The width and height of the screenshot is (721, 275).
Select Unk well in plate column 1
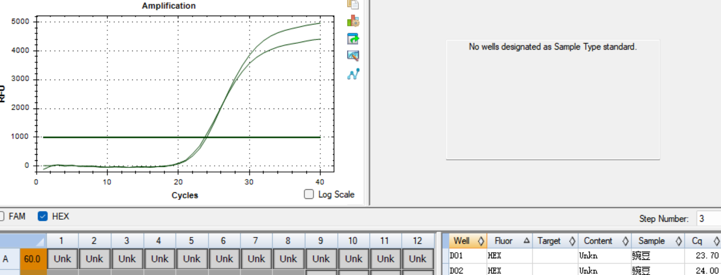(x=62, y=259)
